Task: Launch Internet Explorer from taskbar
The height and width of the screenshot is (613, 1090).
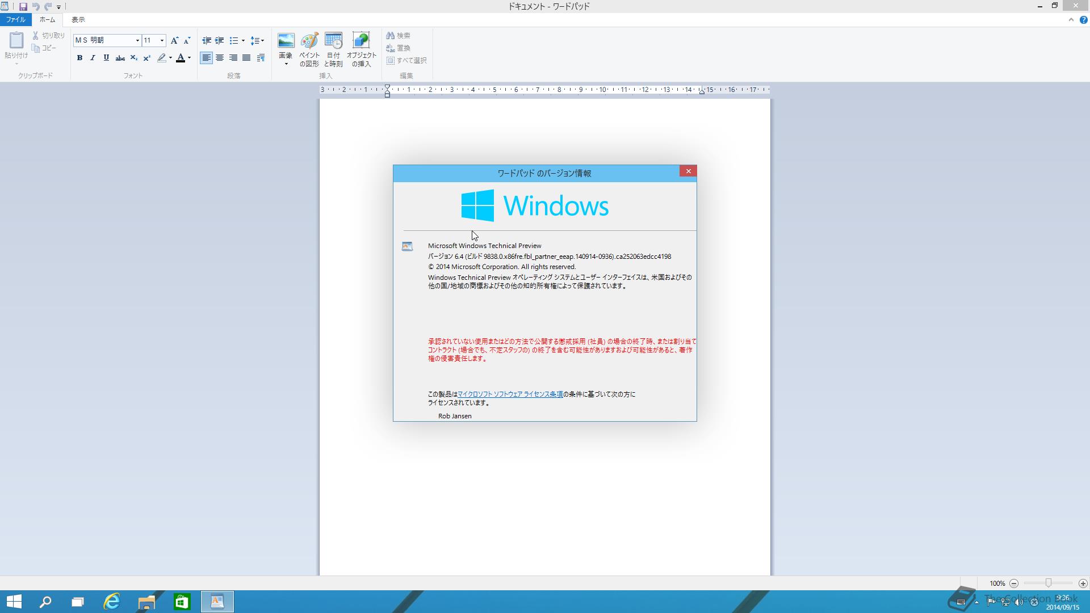Action: pos(112,602)
